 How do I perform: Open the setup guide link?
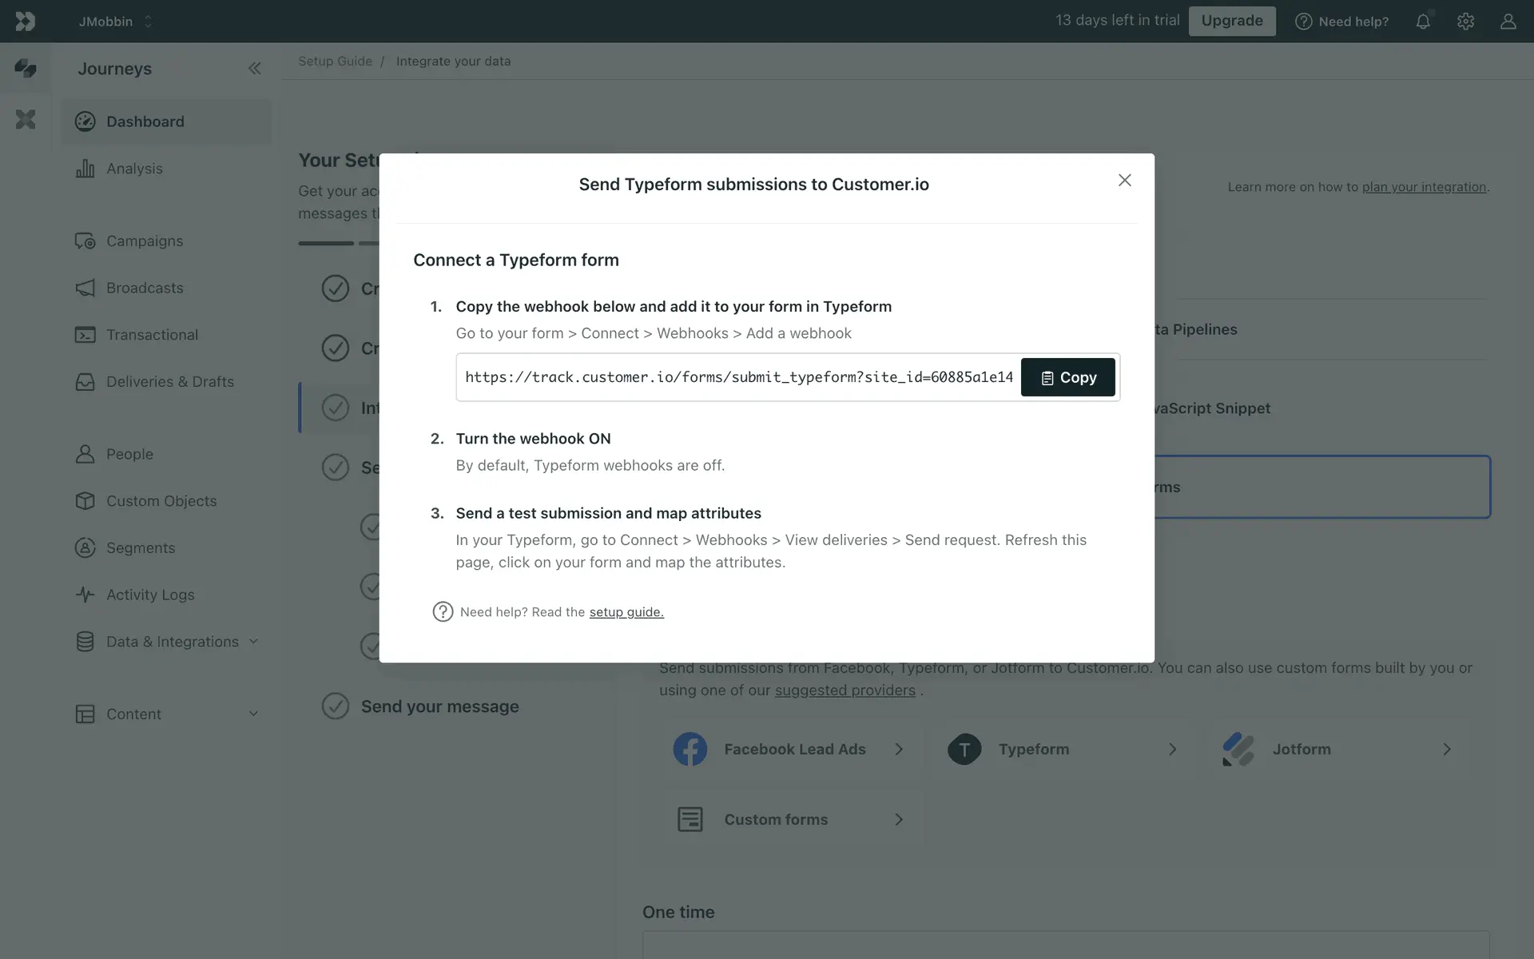click(626, 612)
